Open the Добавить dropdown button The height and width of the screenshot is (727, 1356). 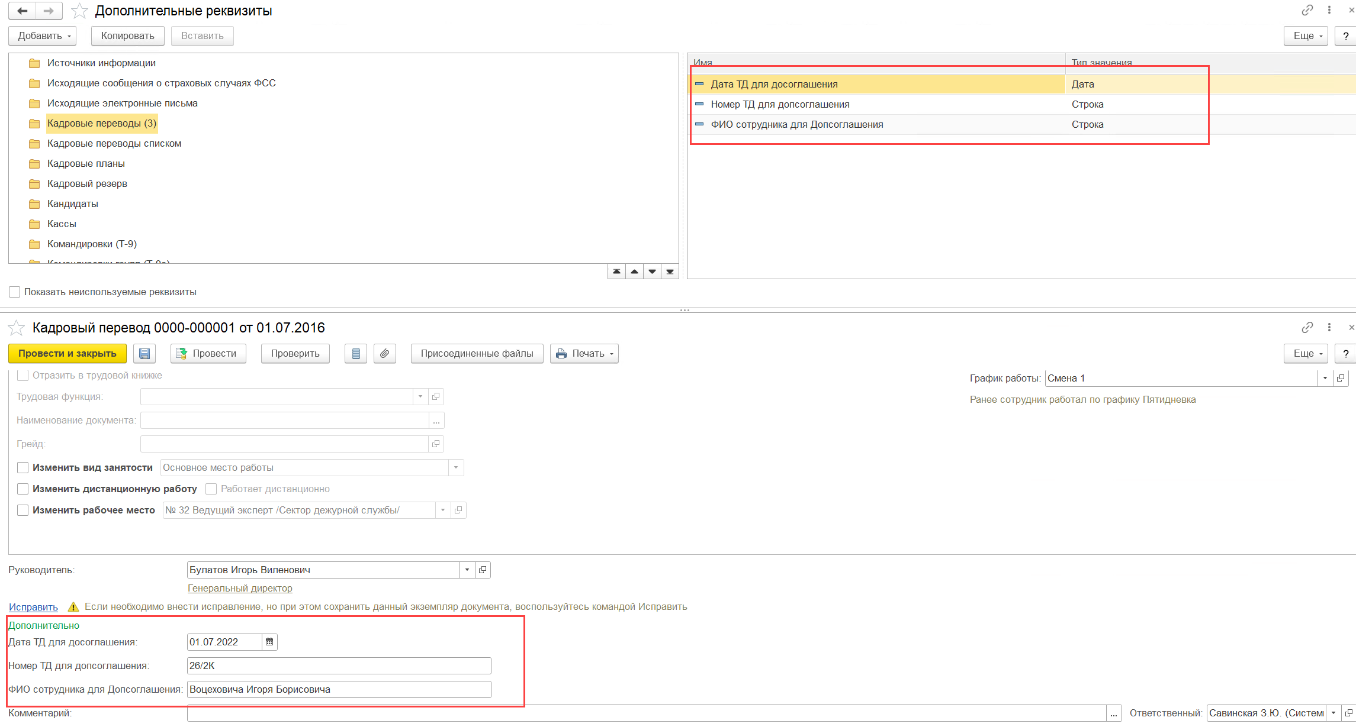43,36
